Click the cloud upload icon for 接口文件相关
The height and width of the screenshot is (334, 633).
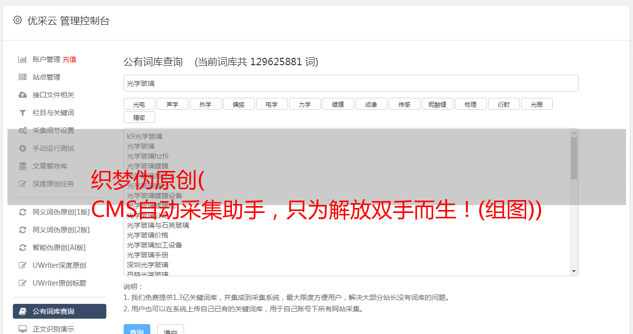23,95
